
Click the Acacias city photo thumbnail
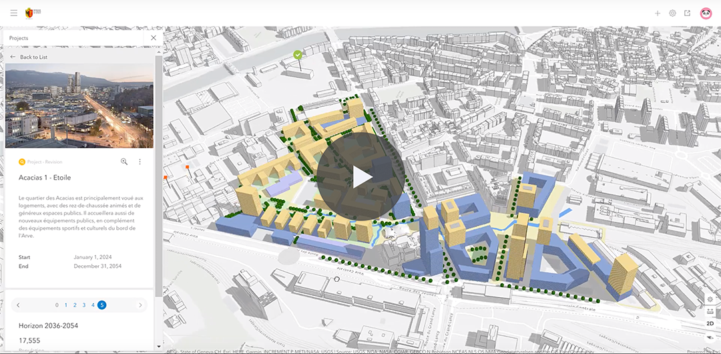click(79, 106)
